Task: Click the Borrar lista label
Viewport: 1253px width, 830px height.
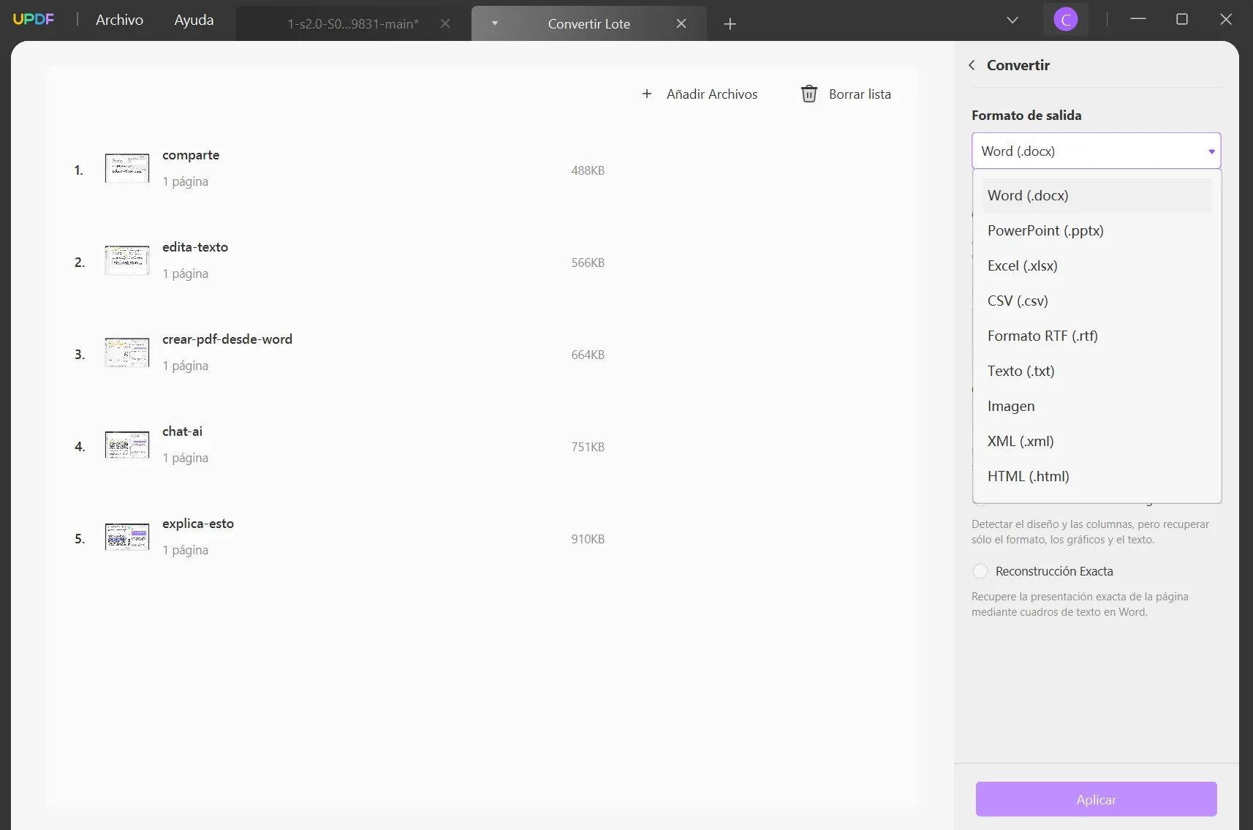Action: [860, 94]
